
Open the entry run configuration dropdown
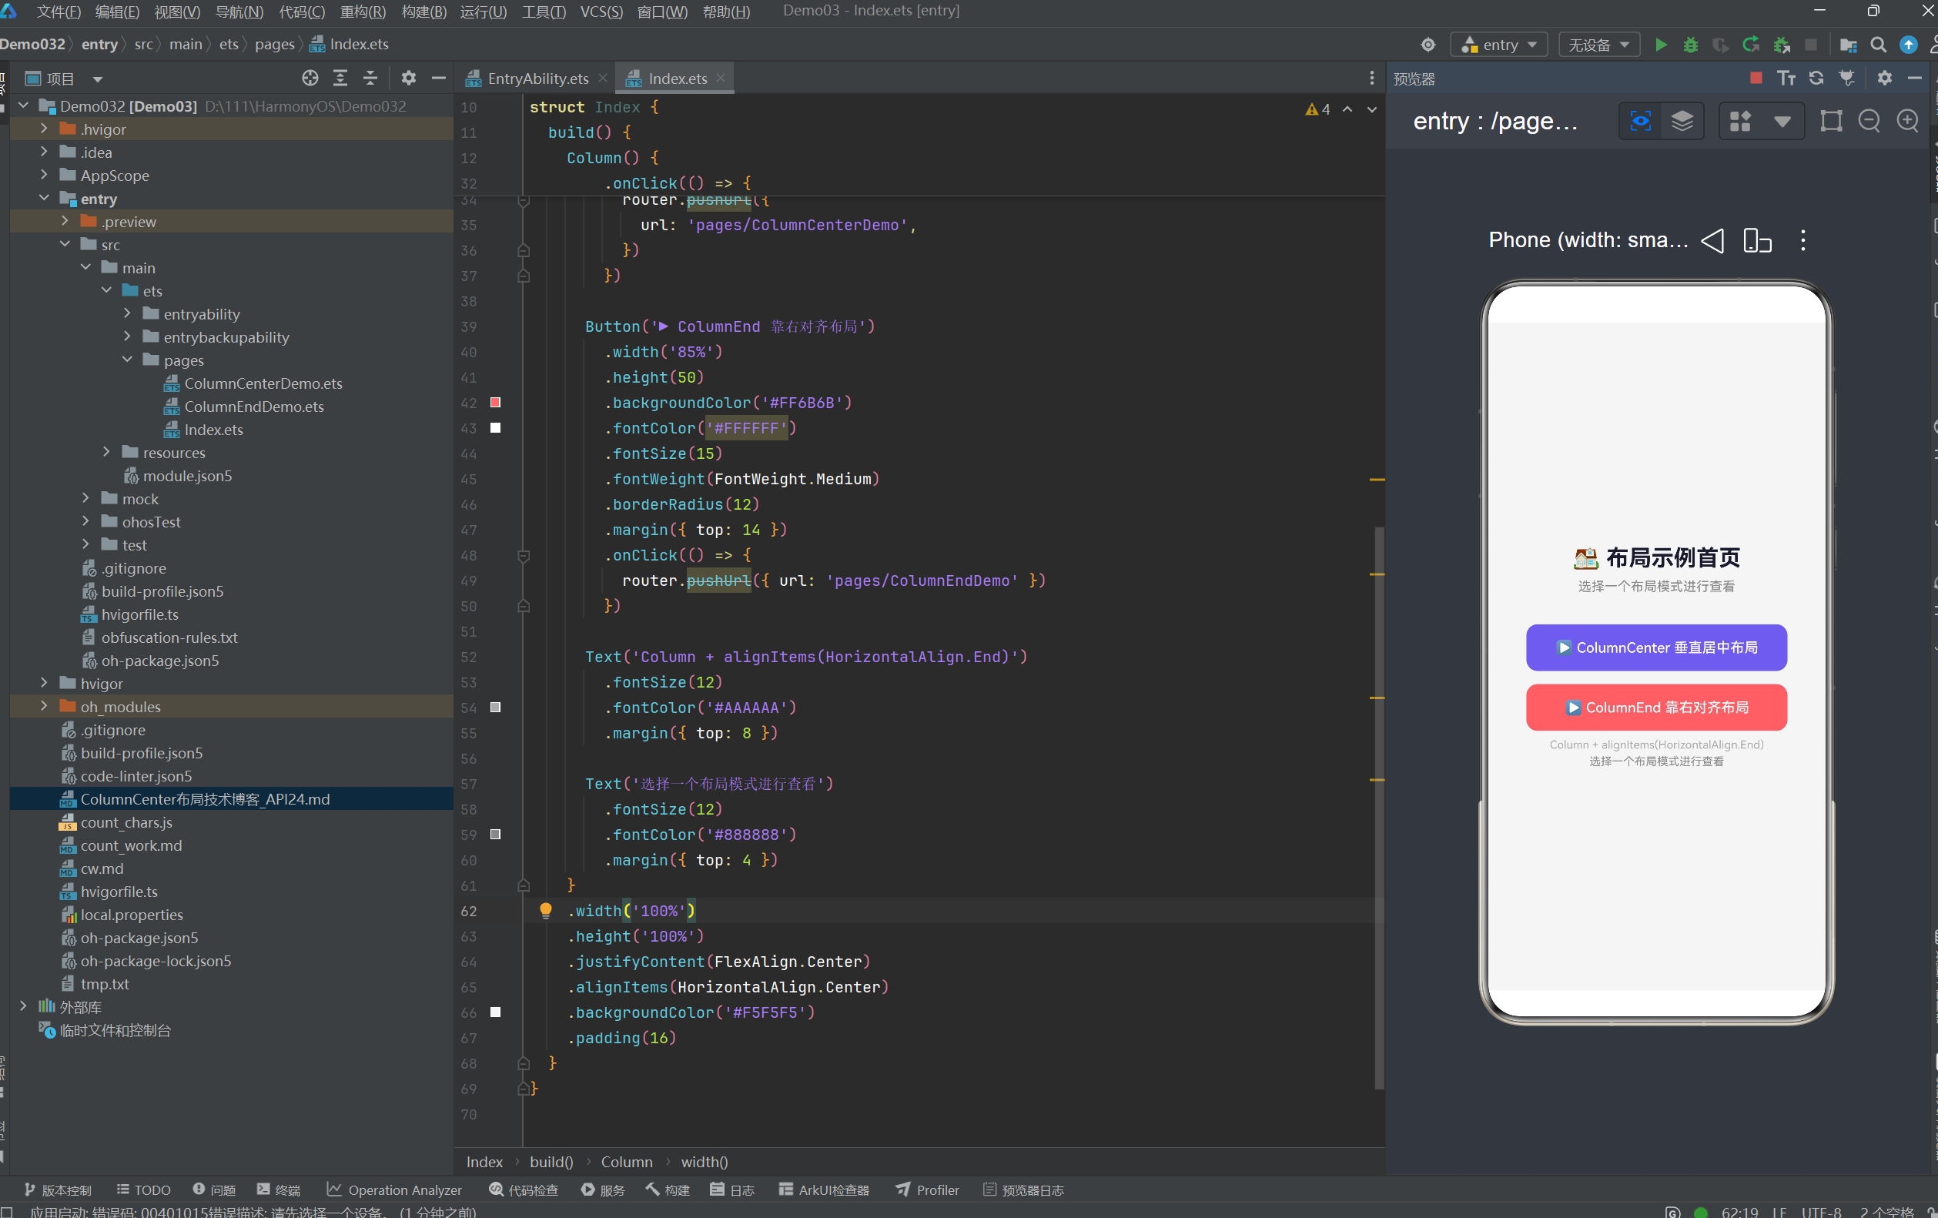[x=1499, y=45]
